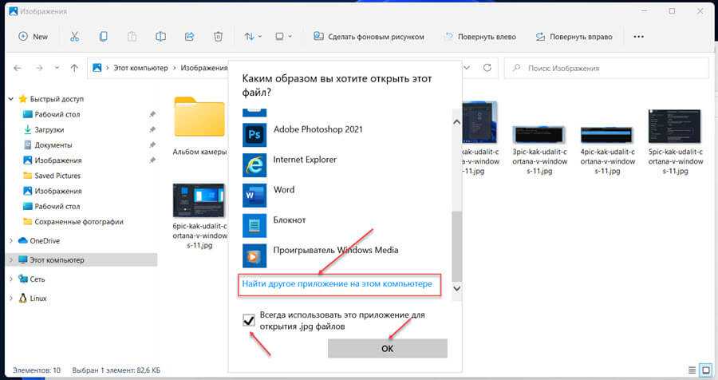Choose the Блокнот app icon
718x380 pixels.
[254, 225]
